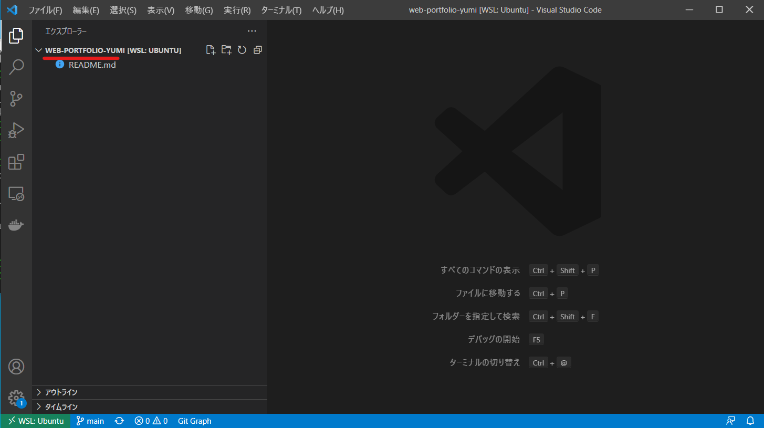Viewport: 764px width, 428px height.
Task: Open the Search view icon
Action: click(x=16, y=67)
